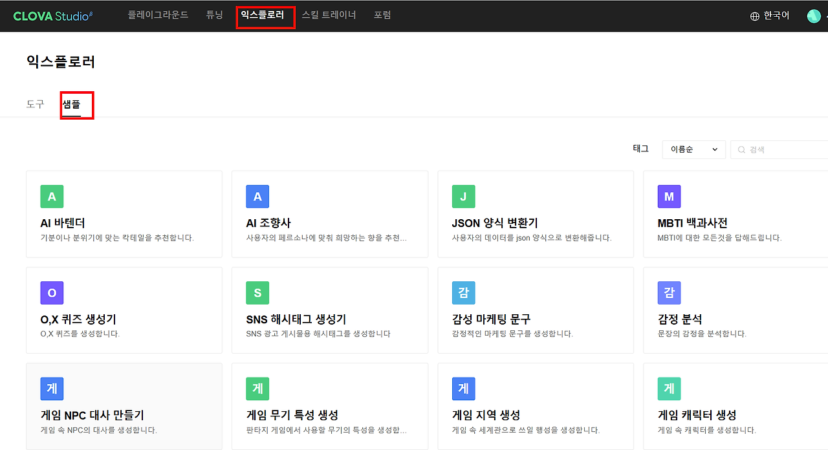Click the blue A icon for AI 조향사
Image resolution: width=828 pixels, height=450 pixels.
pos(257,197)
